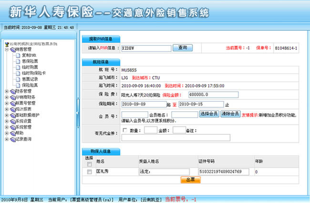Expand the 财务管理 tree node
Screen dimensions: 310x203
coord(7,91)
